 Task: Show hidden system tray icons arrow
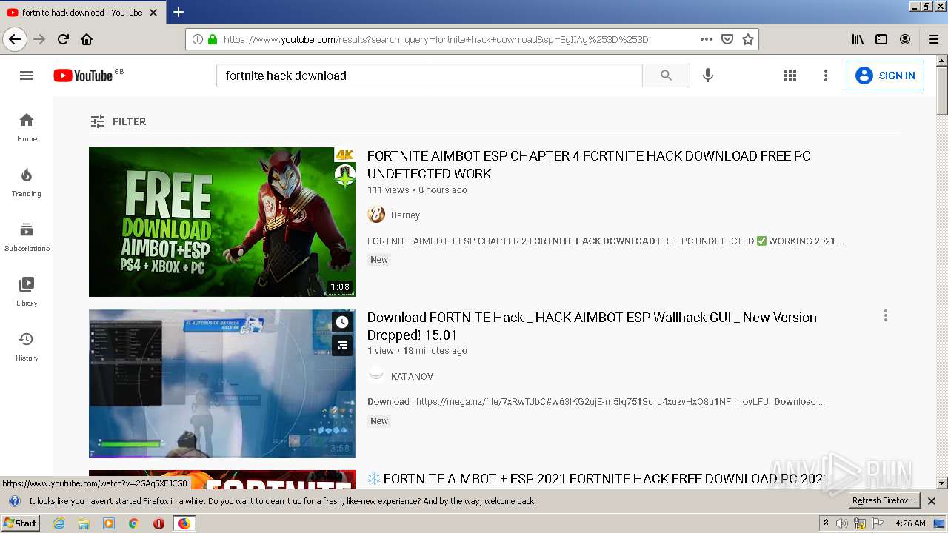point(826,523)
